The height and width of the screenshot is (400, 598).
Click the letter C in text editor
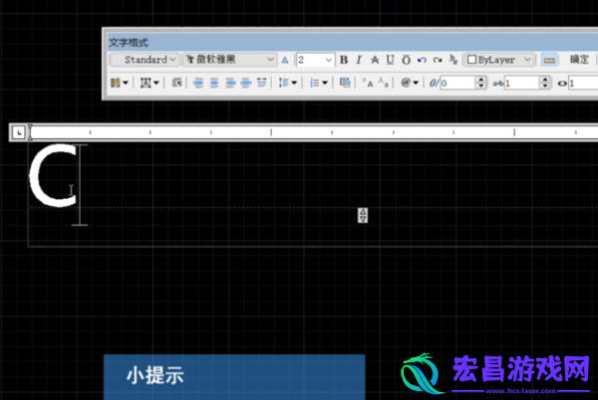click(x=53, y=175)
